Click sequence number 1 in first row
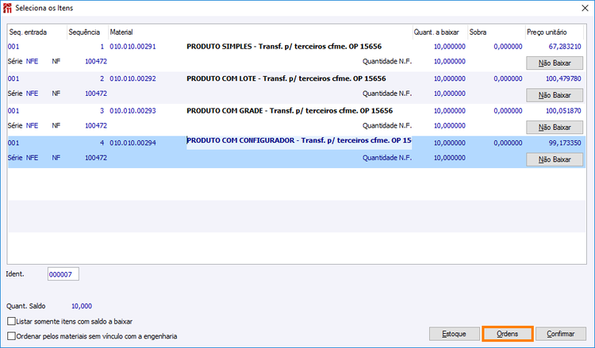Viewport: 595px width, 348px height. click(x=102, y=47)
